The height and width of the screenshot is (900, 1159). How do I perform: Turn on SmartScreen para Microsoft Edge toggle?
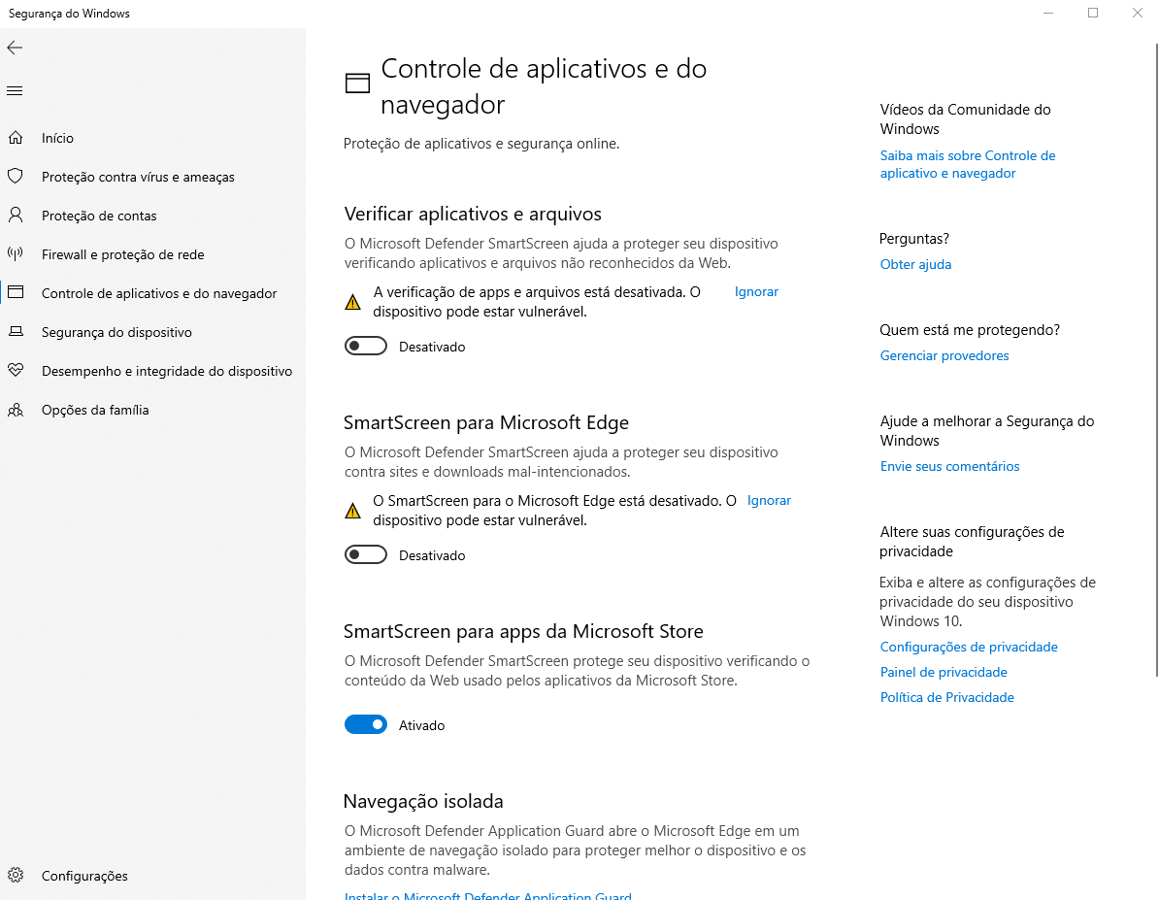click(x=366, y=555)
